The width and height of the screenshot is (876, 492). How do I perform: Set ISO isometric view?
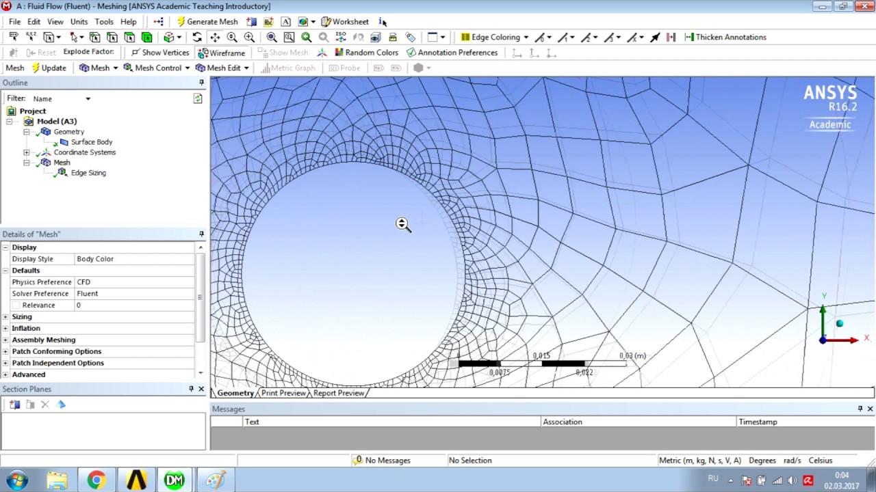pyautogui.click(x=341, y=37)
